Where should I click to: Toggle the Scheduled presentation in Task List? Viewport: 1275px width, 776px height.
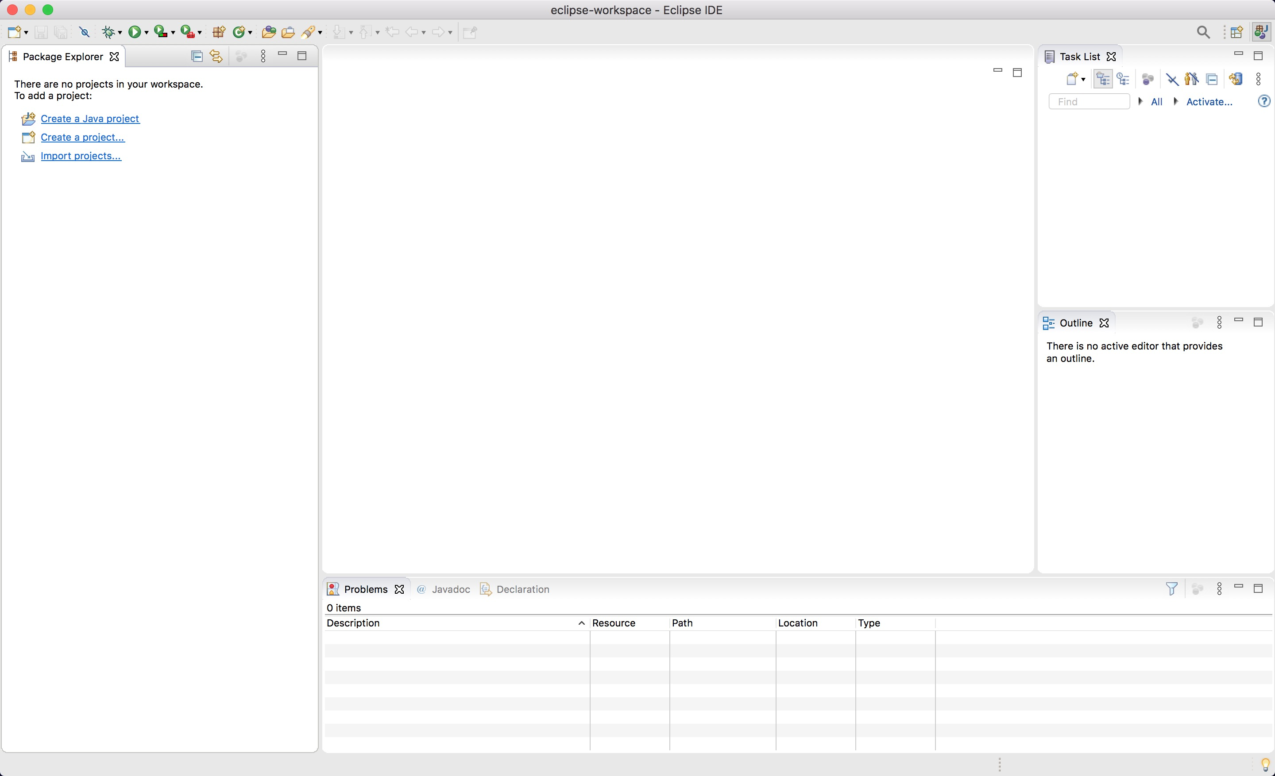1122,79
